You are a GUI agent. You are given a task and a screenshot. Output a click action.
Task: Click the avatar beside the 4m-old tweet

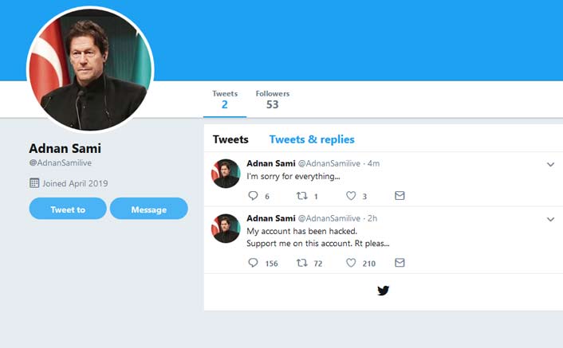226,173
